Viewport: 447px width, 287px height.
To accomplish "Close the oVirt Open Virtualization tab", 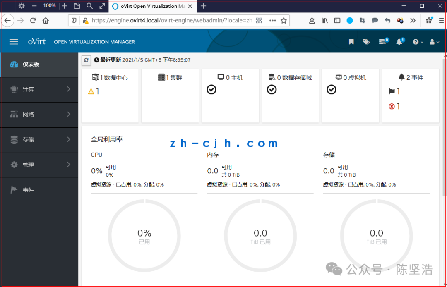I will pos(190,6).
